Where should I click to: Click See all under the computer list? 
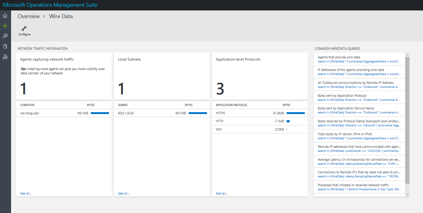tap(26, 193)
